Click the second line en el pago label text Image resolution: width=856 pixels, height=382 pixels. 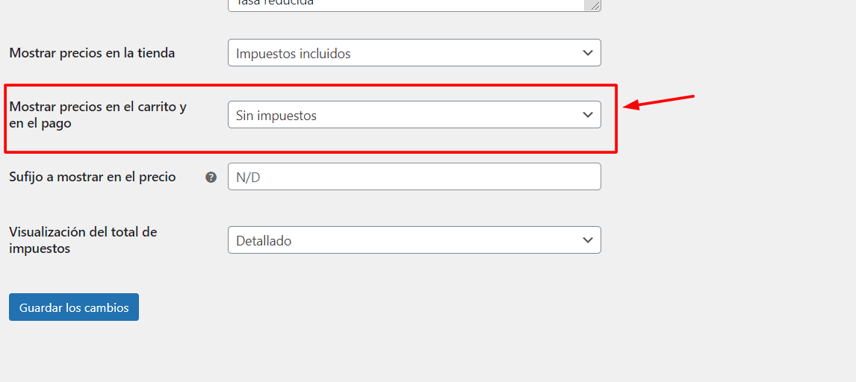pyautogui.click(x=40, y=124)
